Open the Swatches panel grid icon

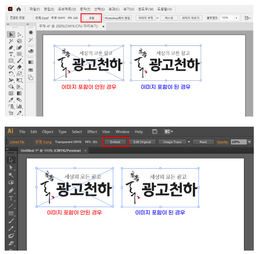coord(31,70)
